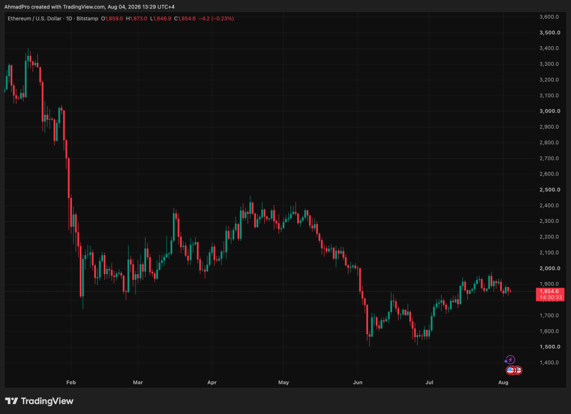Viewport: 571px width, 414px height.
Task: Click the 2,400.0 price axis label
Action: [x=549, y=205]
